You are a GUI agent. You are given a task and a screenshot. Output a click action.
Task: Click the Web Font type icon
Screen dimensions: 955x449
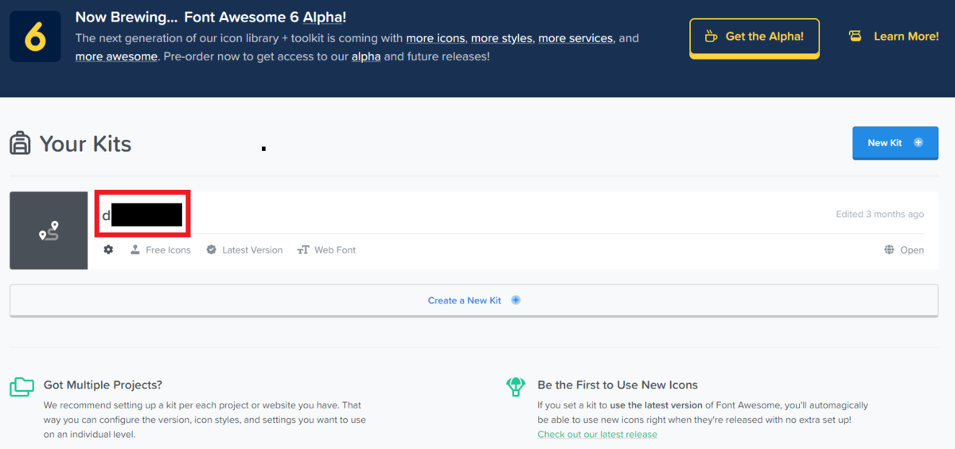point(303,250)
